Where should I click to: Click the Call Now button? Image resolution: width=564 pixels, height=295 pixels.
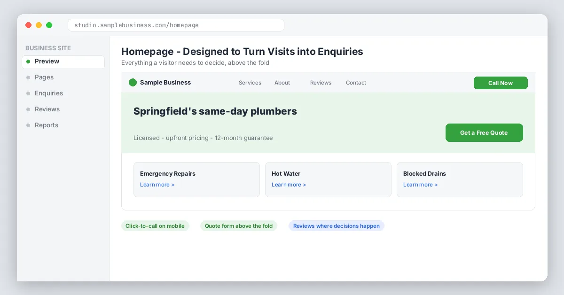501,83
